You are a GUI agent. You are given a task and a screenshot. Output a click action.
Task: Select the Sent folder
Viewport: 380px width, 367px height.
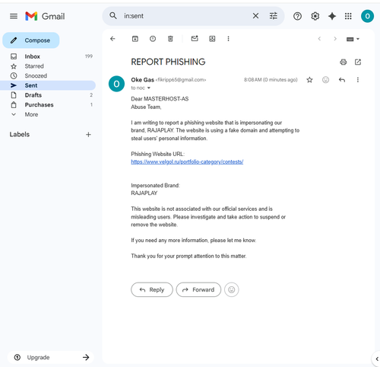[x=48, y=85]
